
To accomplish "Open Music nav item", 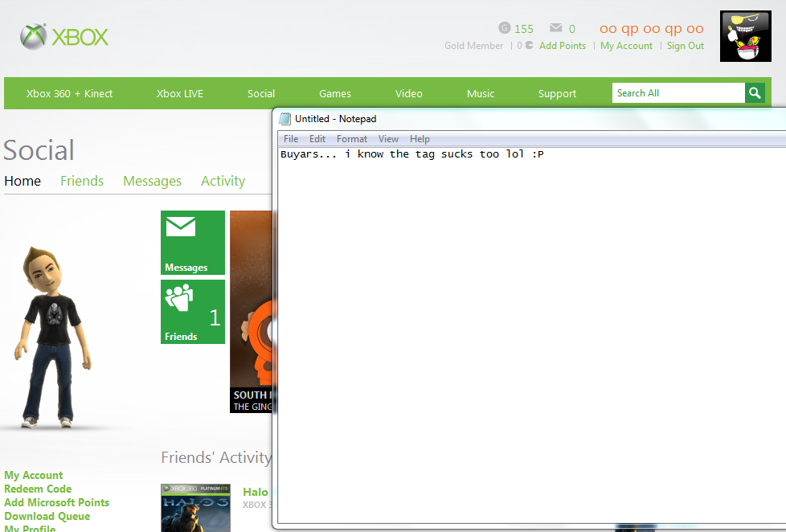I will click(481, 93).
